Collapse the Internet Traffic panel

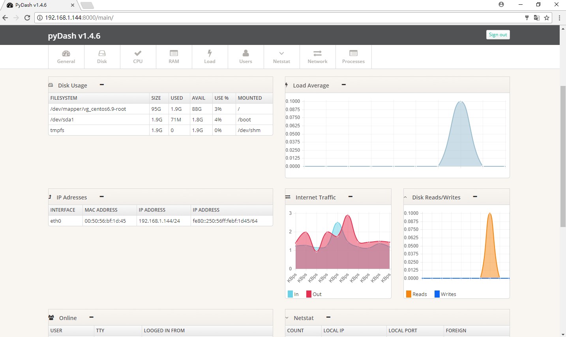pyautogui.click(x=350, y=197)
